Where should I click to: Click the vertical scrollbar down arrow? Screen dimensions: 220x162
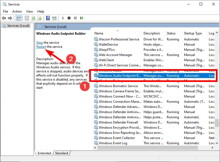217,143
